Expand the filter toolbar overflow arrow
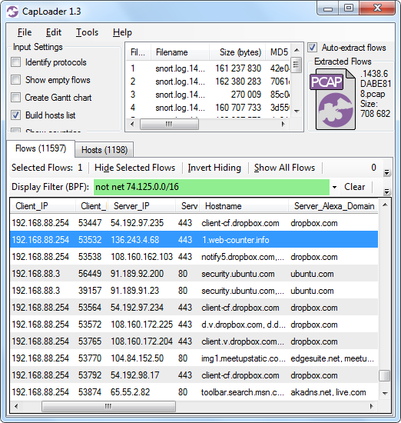 click(x=386, y=192)
